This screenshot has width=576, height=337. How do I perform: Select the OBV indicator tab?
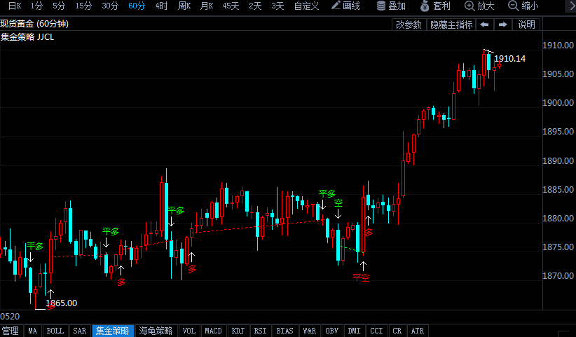(x=332, y=331)
